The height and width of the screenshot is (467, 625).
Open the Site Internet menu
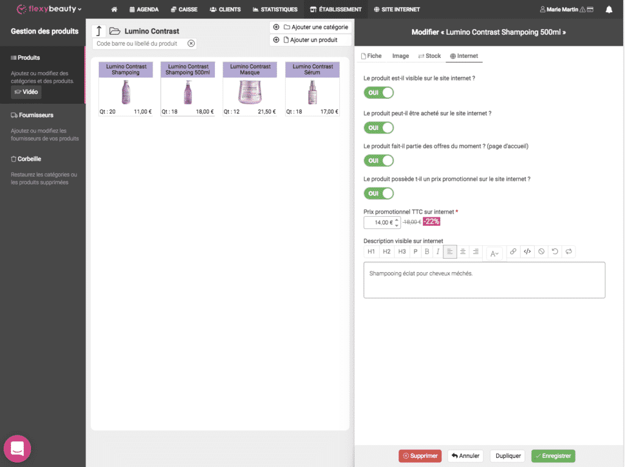click(x=397, y=9)
